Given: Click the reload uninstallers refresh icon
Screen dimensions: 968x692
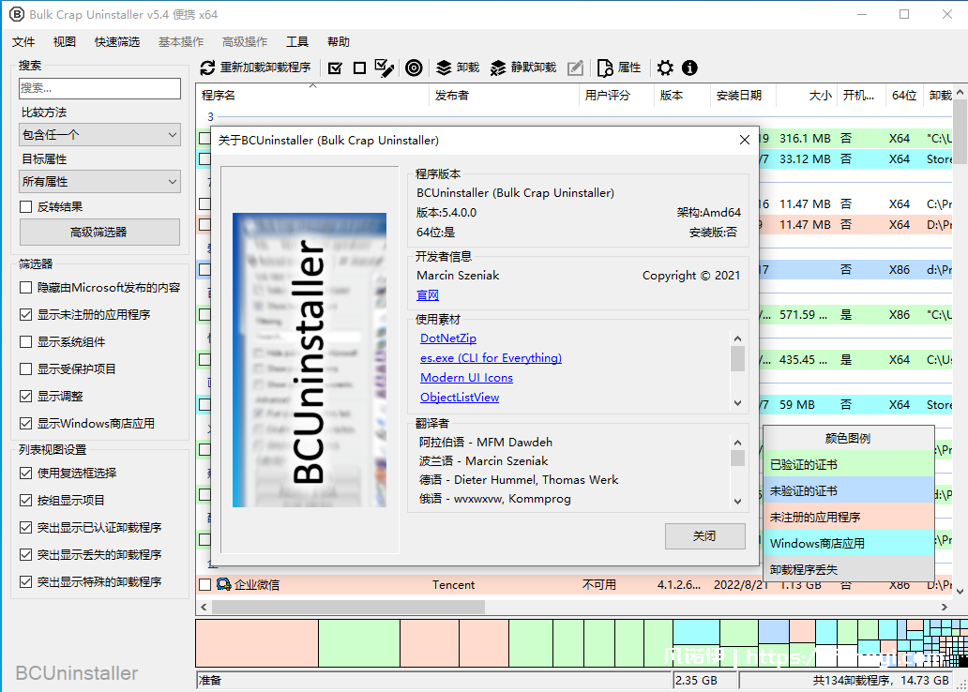Looking at the screenshot, I should [208, 68].
